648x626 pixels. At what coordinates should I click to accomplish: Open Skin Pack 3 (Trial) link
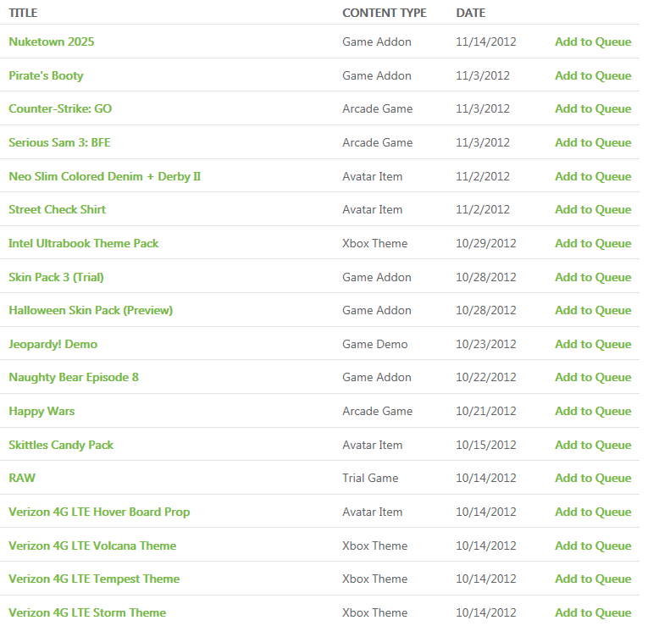coord(56,277)
